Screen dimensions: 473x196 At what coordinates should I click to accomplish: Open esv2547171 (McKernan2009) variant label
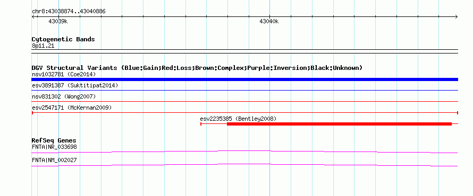(72, 108)
